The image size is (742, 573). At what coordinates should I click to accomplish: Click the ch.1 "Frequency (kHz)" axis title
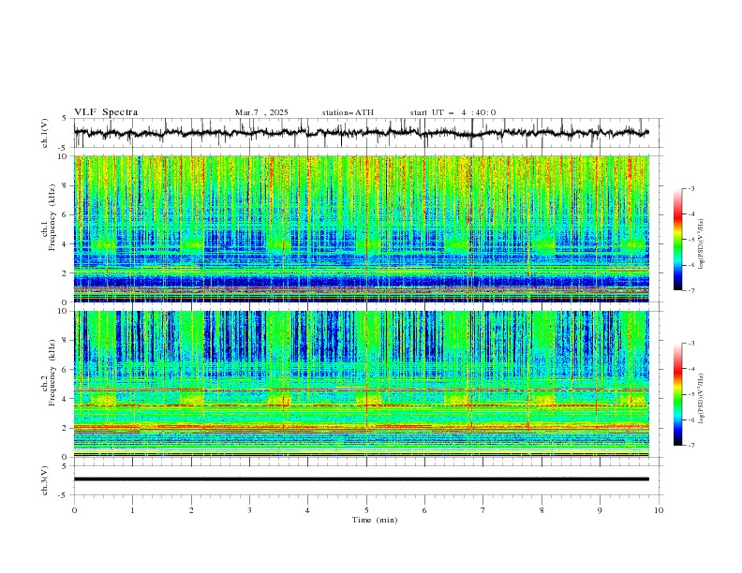(x=52, y=218)
